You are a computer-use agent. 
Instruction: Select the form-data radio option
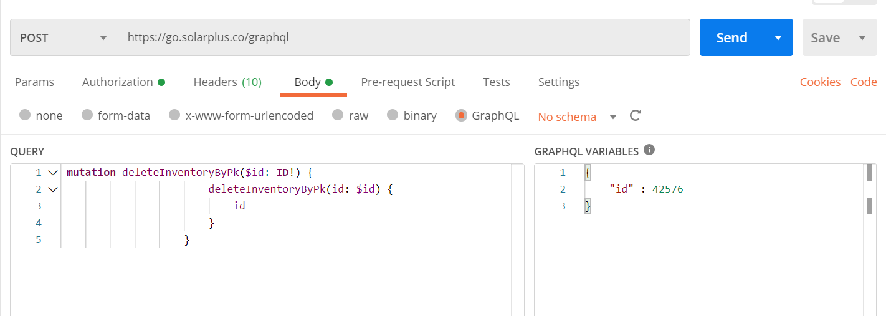click(87, 115)
